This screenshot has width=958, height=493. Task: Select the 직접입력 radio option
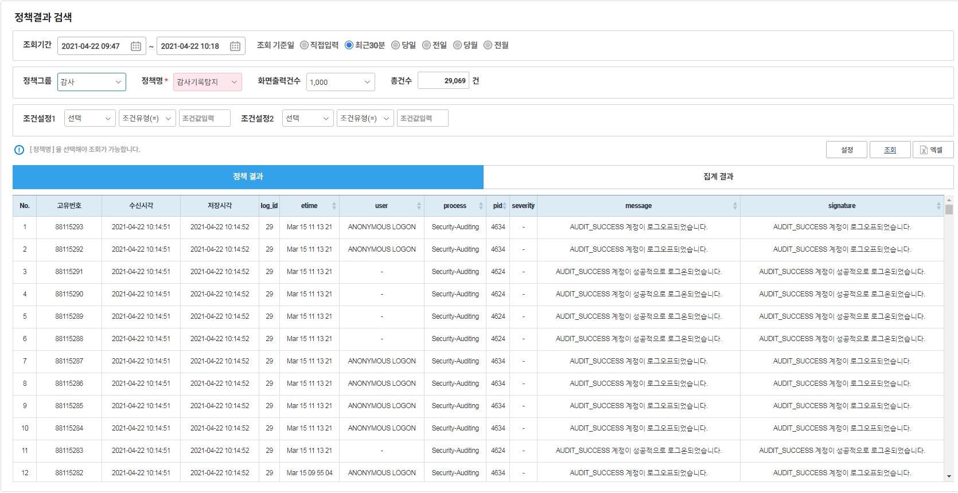point(305,45)
